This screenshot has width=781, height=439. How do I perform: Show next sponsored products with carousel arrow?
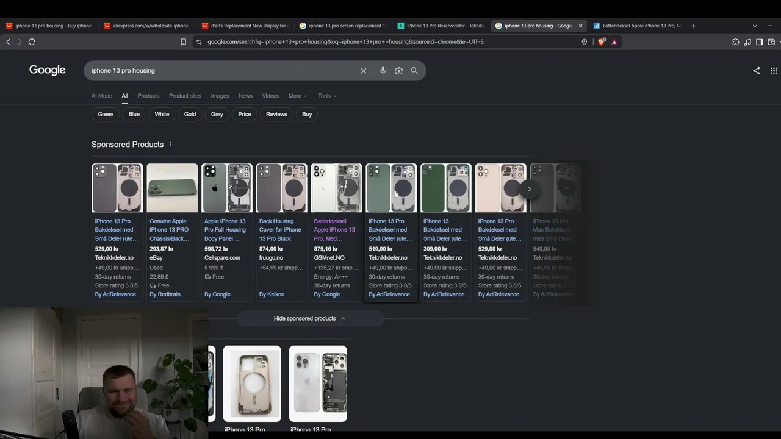[x=529, y=189]
